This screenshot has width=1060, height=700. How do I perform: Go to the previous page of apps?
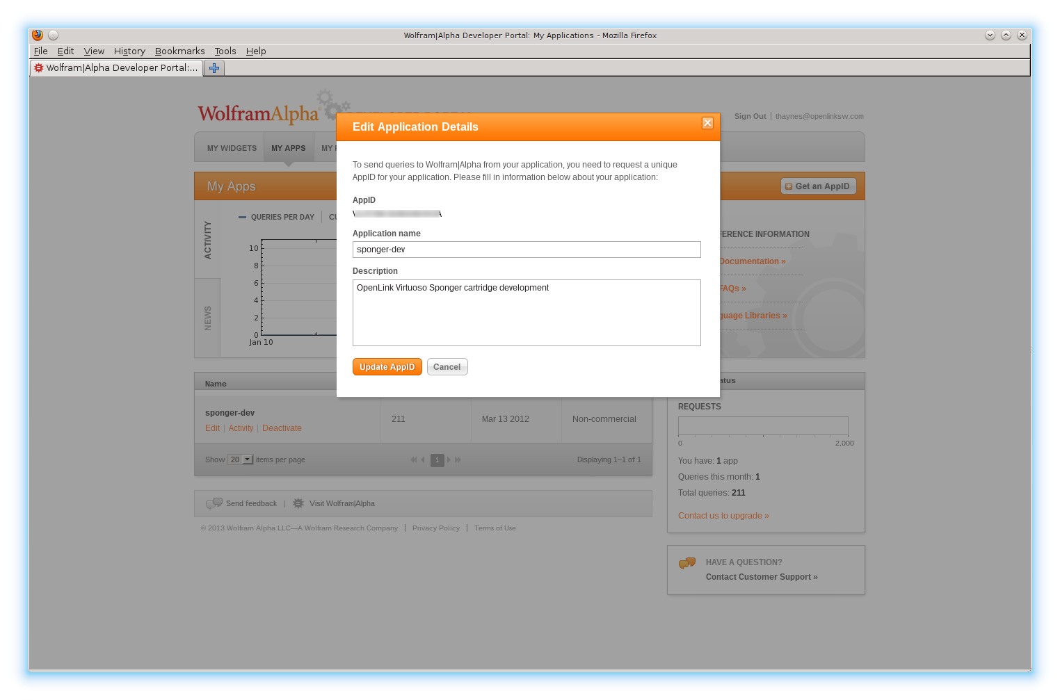pos(423,459)
